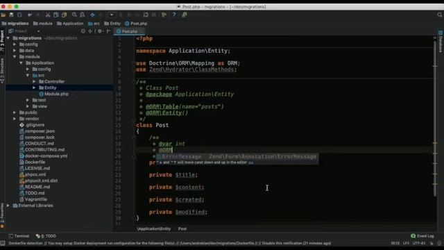
Task: Open Help via question mark icon
Action: (x=174, y=15)
